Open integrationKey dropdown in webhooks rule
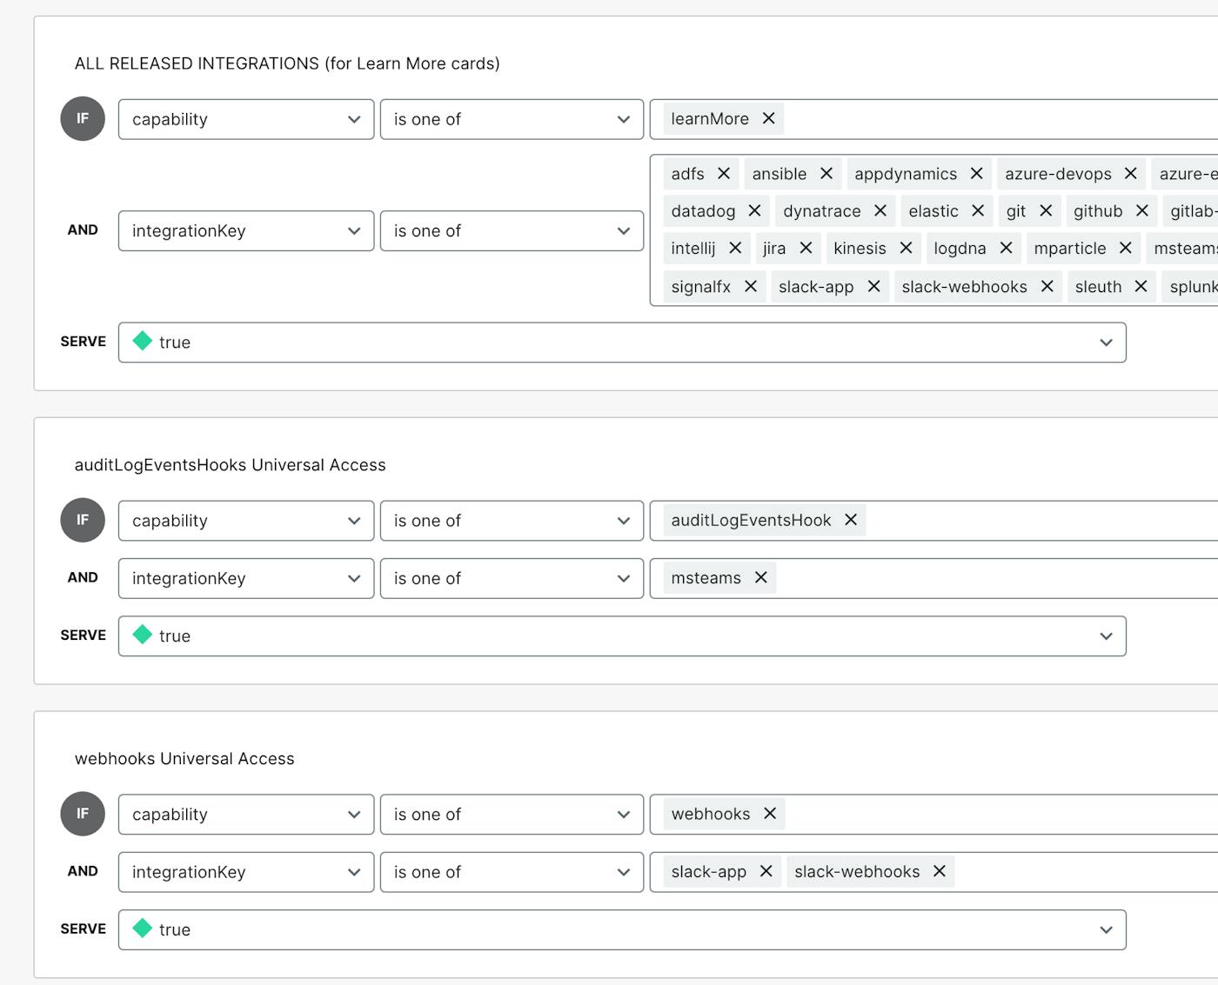This screenshot has height=985, width=1218. tap(246, 872)
